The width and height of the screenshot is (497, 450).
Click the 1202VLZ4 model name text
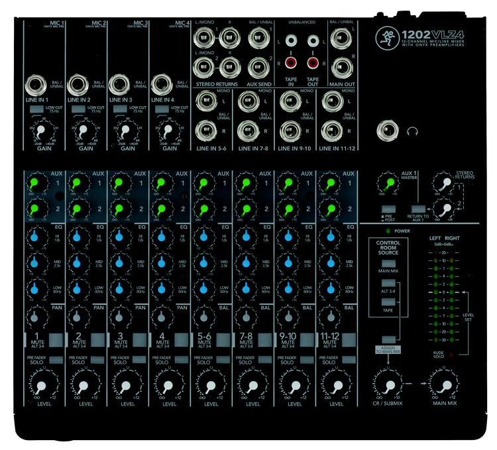click(x=433, y=34)
